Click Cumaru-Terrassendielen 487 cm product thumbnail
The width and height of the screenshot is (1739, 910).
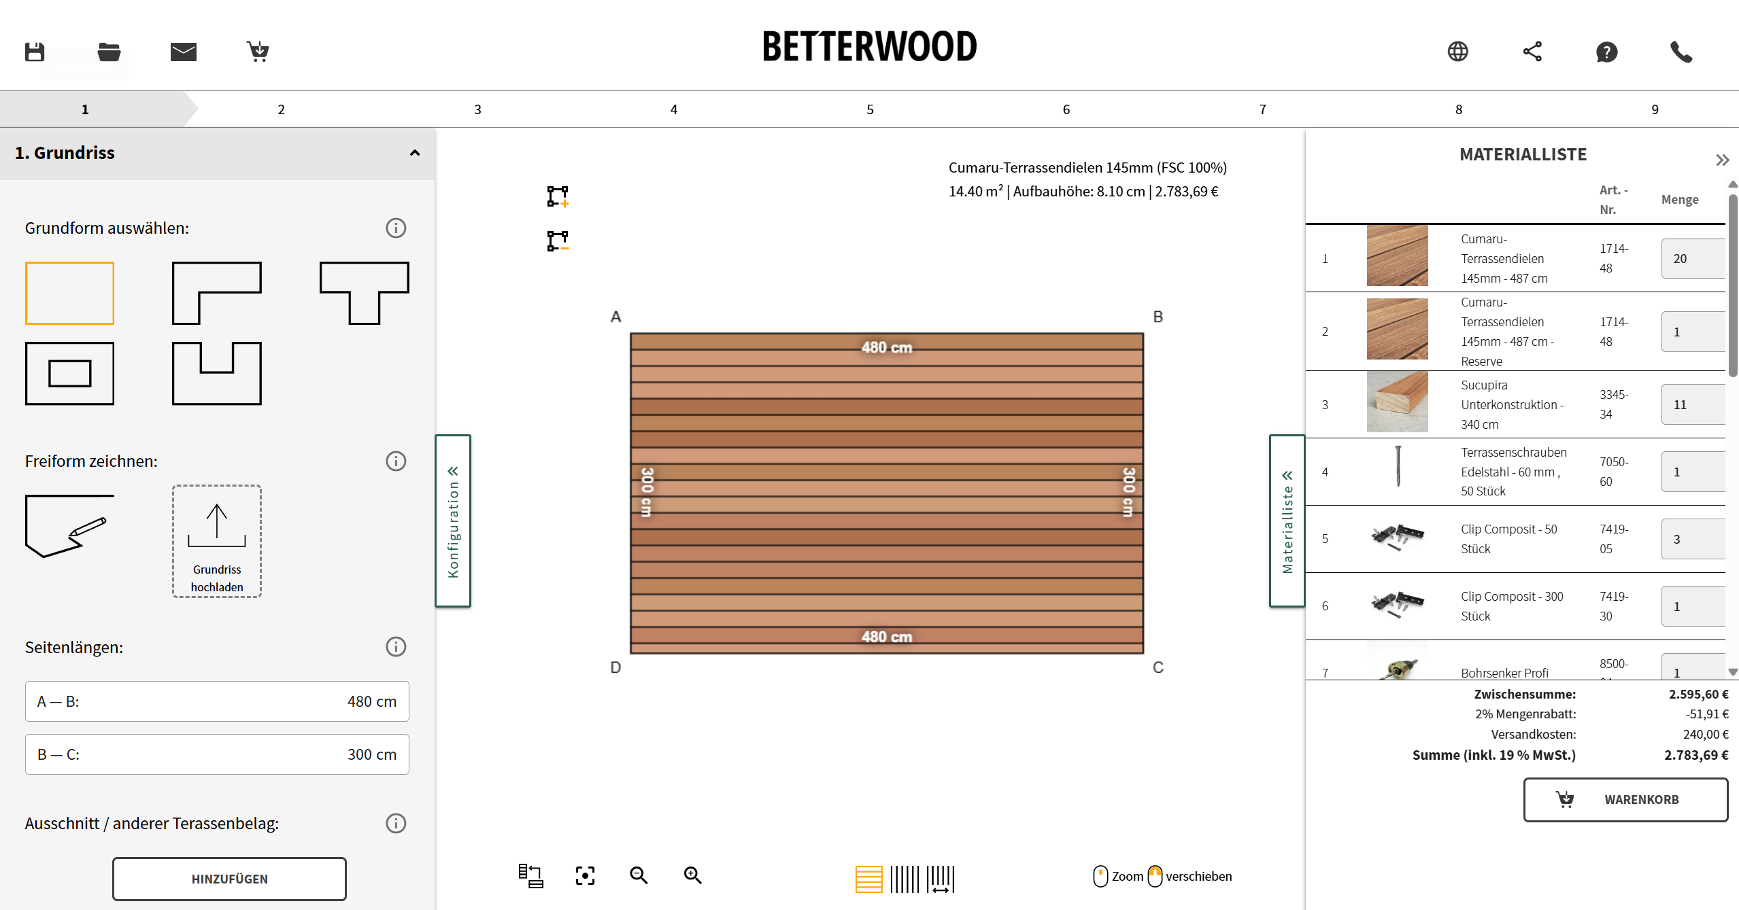coord(1397,256)
